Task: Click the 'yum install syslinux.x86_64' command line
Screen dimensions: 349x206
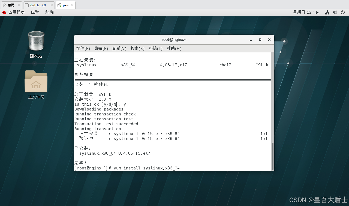Action: coord(147,168)
